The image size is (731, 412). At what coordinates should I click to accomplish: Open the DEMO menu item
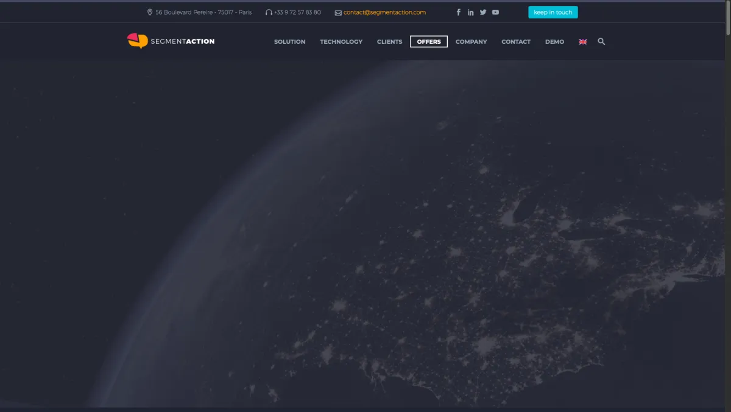pyautogui.click(x=555, y=41)
